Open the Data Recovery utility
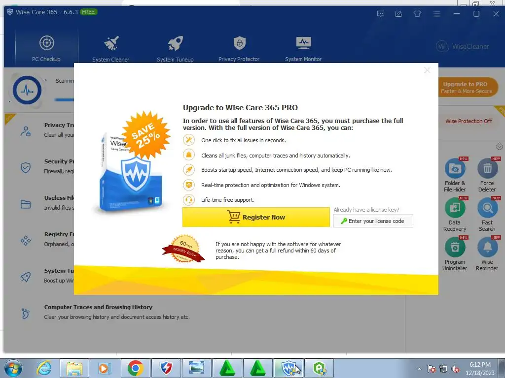 [x=455, y=215]
